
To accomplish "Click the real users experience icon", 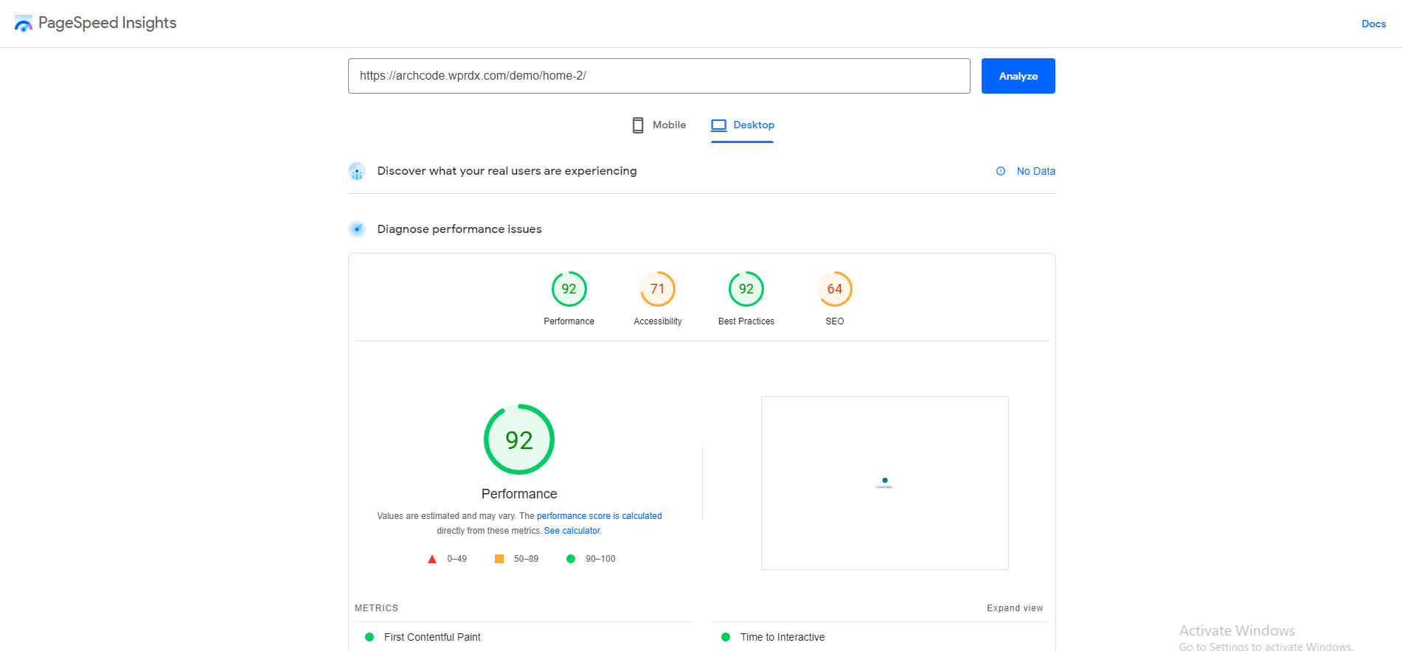I will [357, 172].
